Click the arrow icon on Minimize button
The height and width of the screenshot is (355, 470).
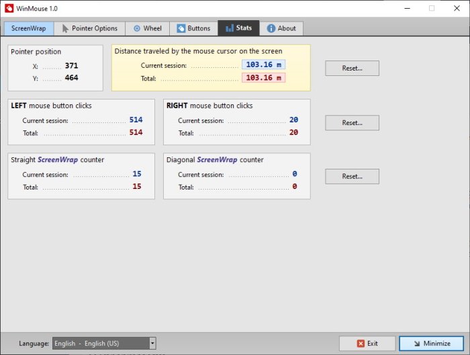click(x=417, y=344)
